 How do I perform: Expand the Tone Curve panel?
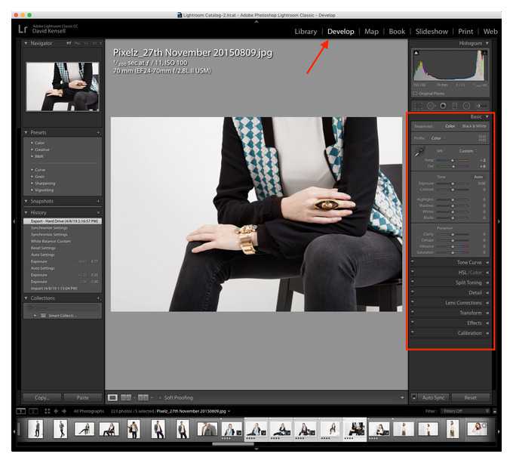tap(468, 262)
